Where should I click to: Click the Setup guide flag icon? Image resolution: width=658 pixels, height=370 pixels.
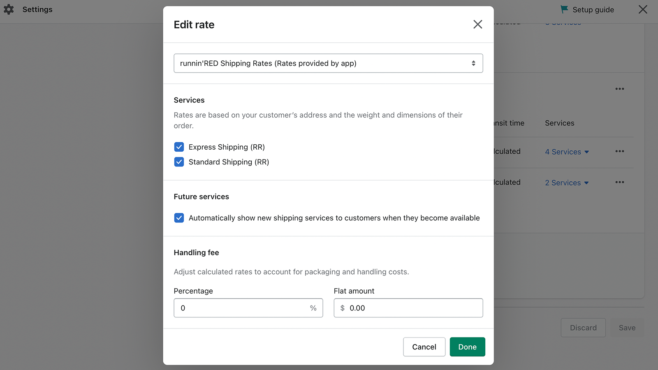click(564, 9)
